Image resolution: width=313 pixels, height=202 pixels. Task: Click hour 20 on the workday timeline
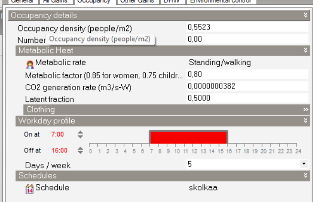click(x=263, y=151)
